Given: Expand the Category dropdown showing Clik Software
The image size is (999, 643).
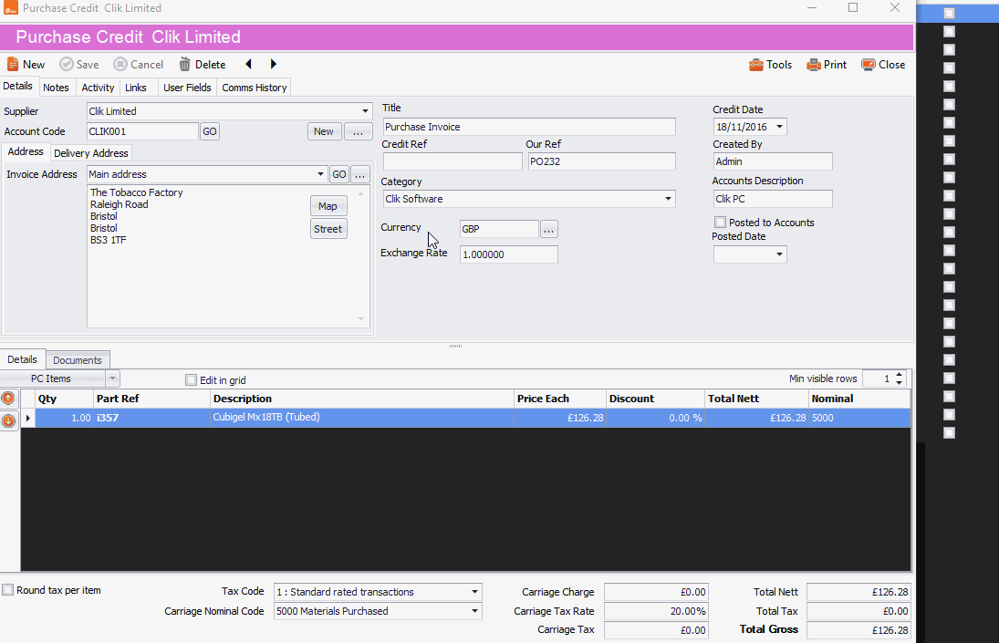Looking at the screenshot, I should (x=669, y=198).
